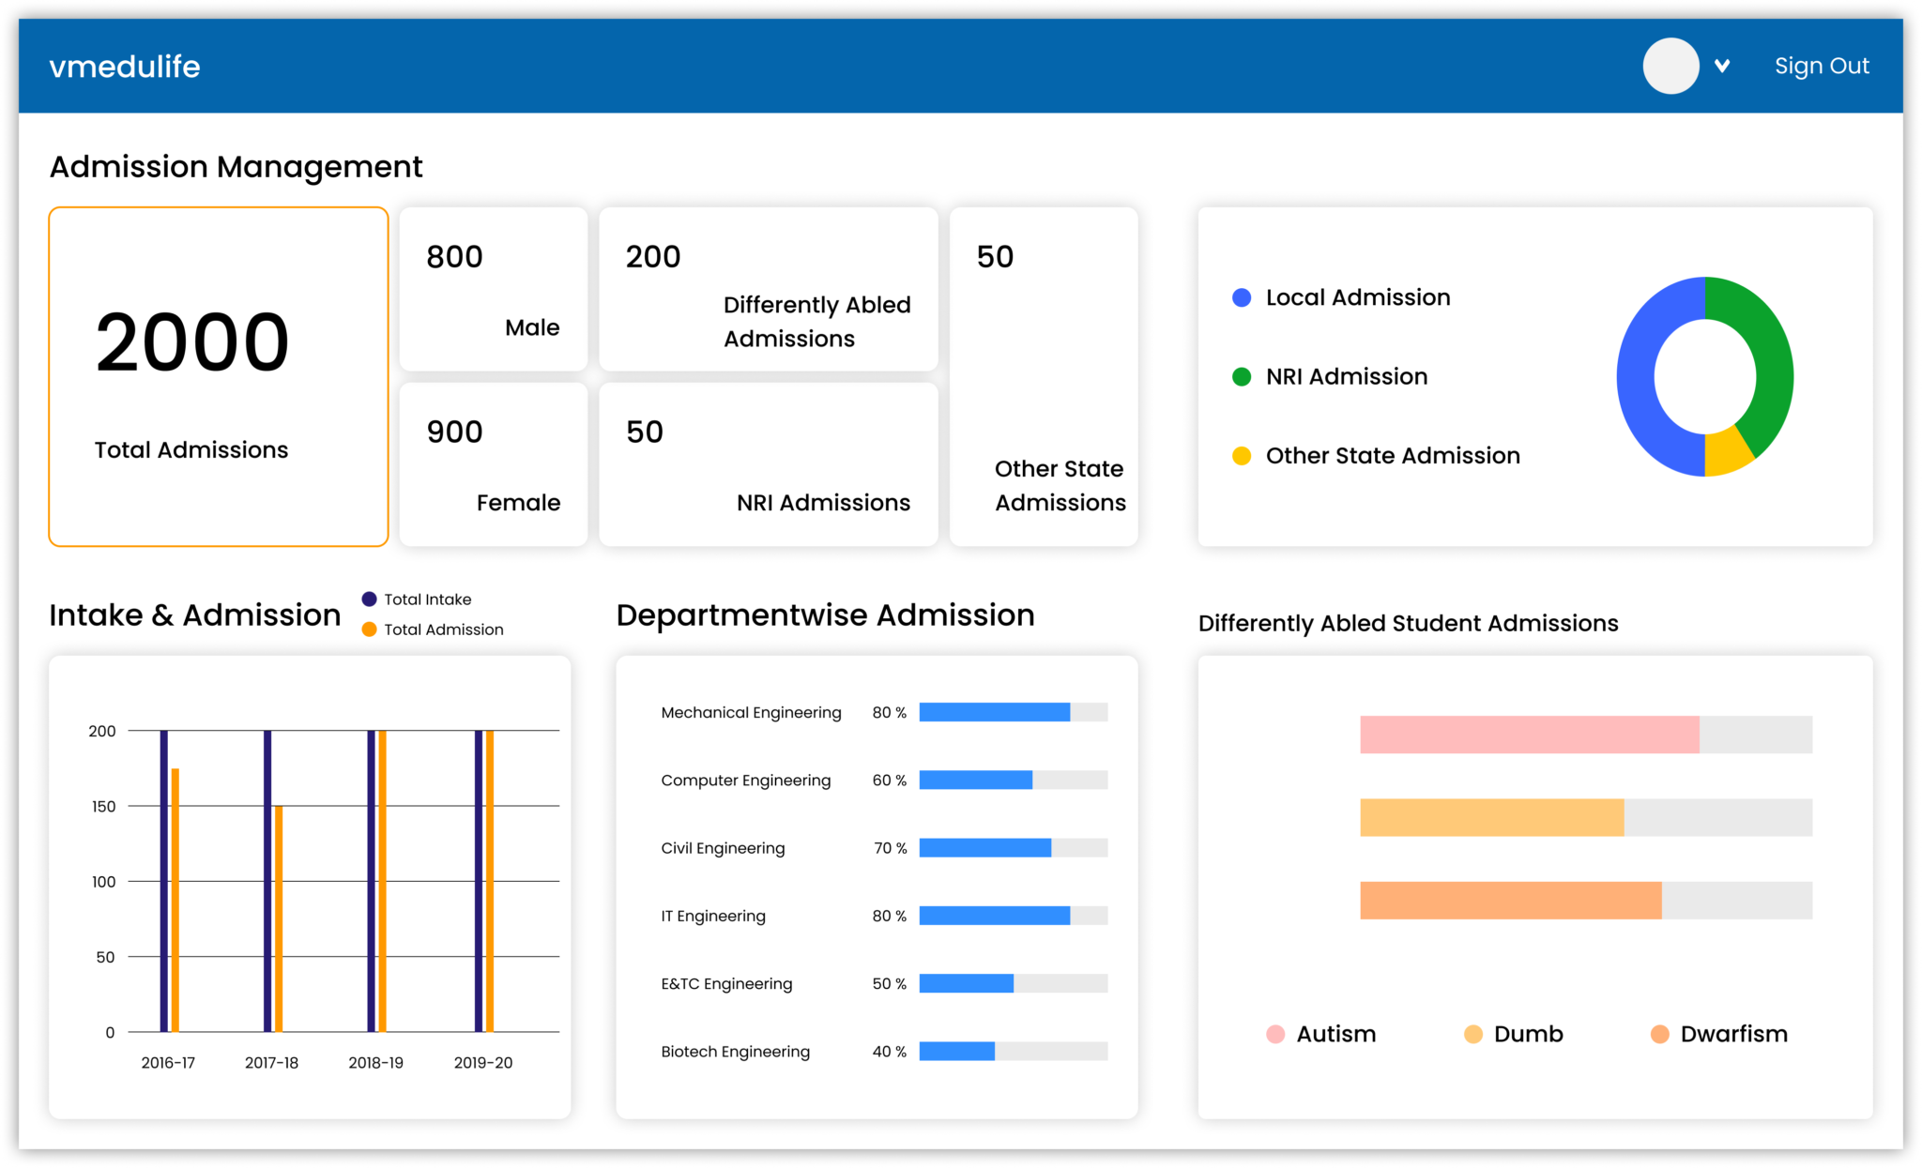Click the green NRI Admission legend dot
1922x1168 pixels.
1241,375
